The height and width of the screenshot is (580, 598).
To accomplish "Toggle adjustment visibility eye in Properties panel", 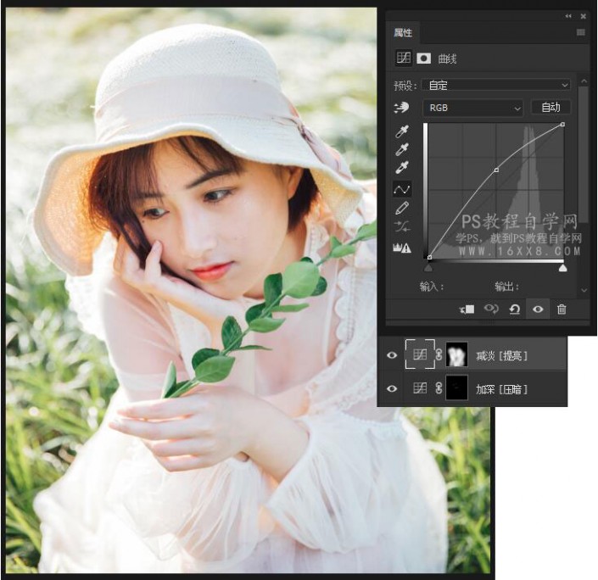I will pos(538,310).
